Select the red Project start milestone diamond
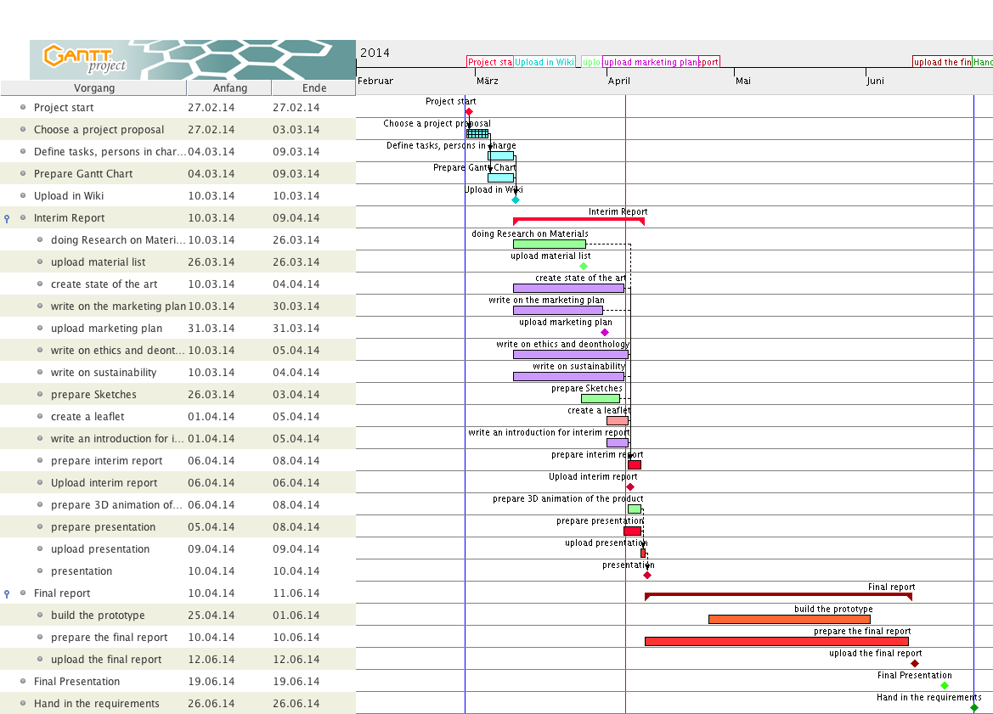The height and width of the screenshot is (714, 993). click(469, 111)
